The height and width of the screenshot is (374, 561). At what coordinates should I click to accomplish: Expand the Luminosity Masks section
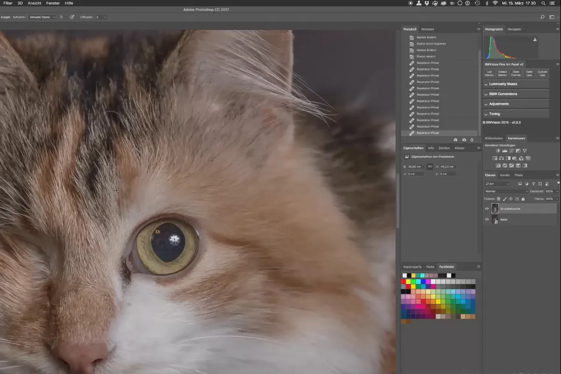pos(516,84)
